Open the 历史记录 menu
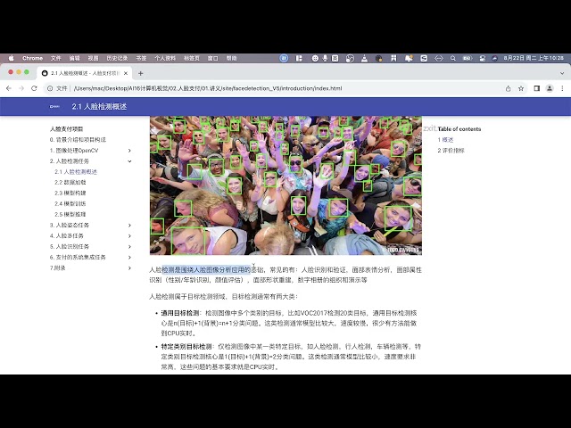The image size is (571, 428). click(x=117, y=58)
